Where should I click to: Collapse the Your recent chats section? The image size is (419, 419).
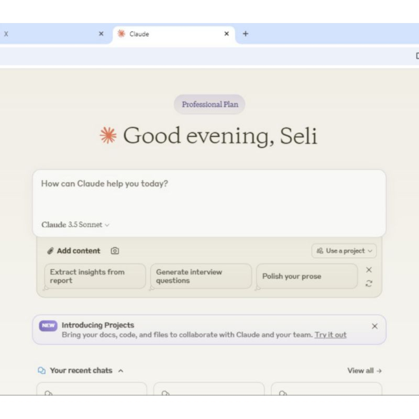(120, 371)
